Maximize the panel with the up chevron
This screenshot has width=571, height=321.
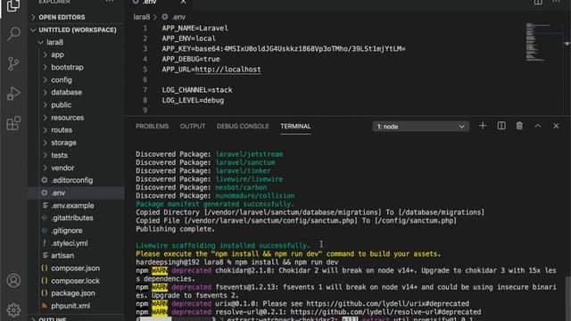(537, 126)
